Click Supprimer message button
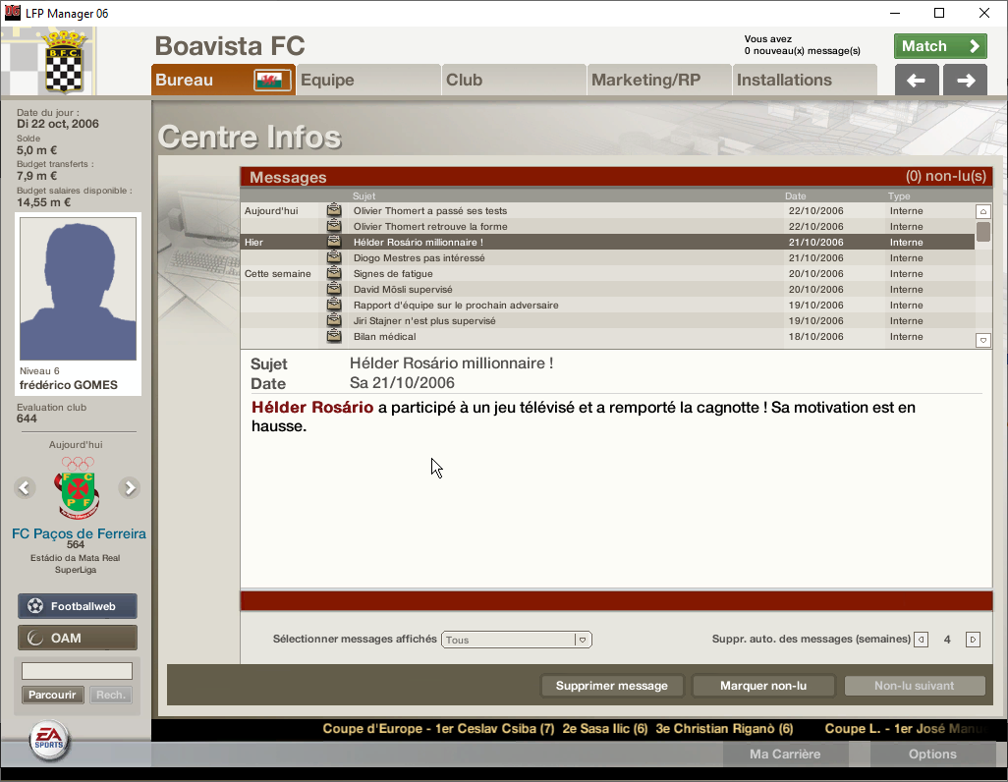Screen dimensions: 1008x782 611,686
